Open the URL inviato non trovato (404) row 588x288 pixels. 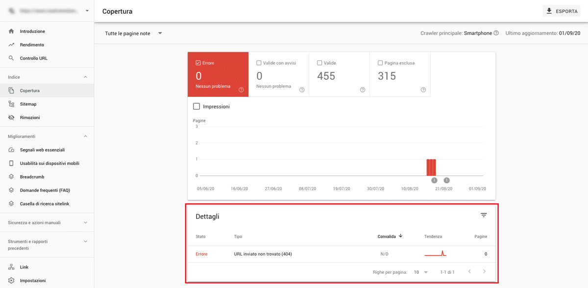point(342,254)
